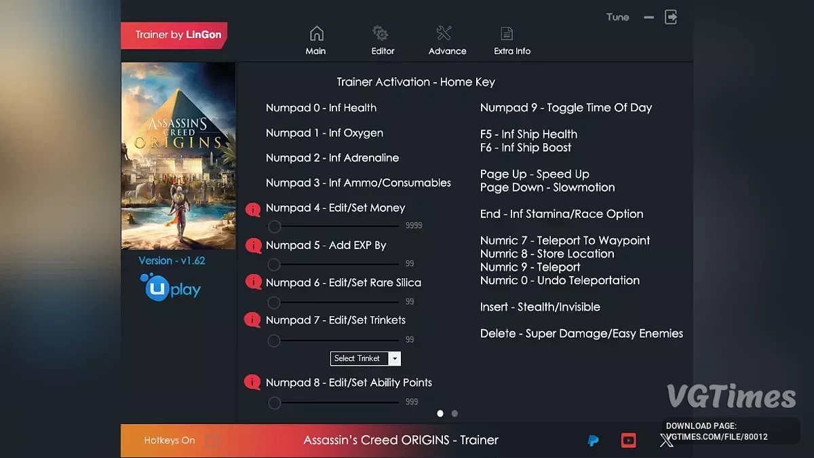Click the Assassin's Creed Origins cover art
This screenshot has height=458, width=814.
[x=178, y=156]
